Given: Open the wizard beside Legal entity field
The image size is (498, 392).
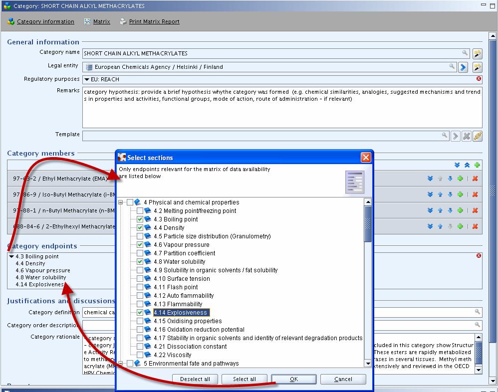Looking at the screenshot, I should tap(477, 67).
